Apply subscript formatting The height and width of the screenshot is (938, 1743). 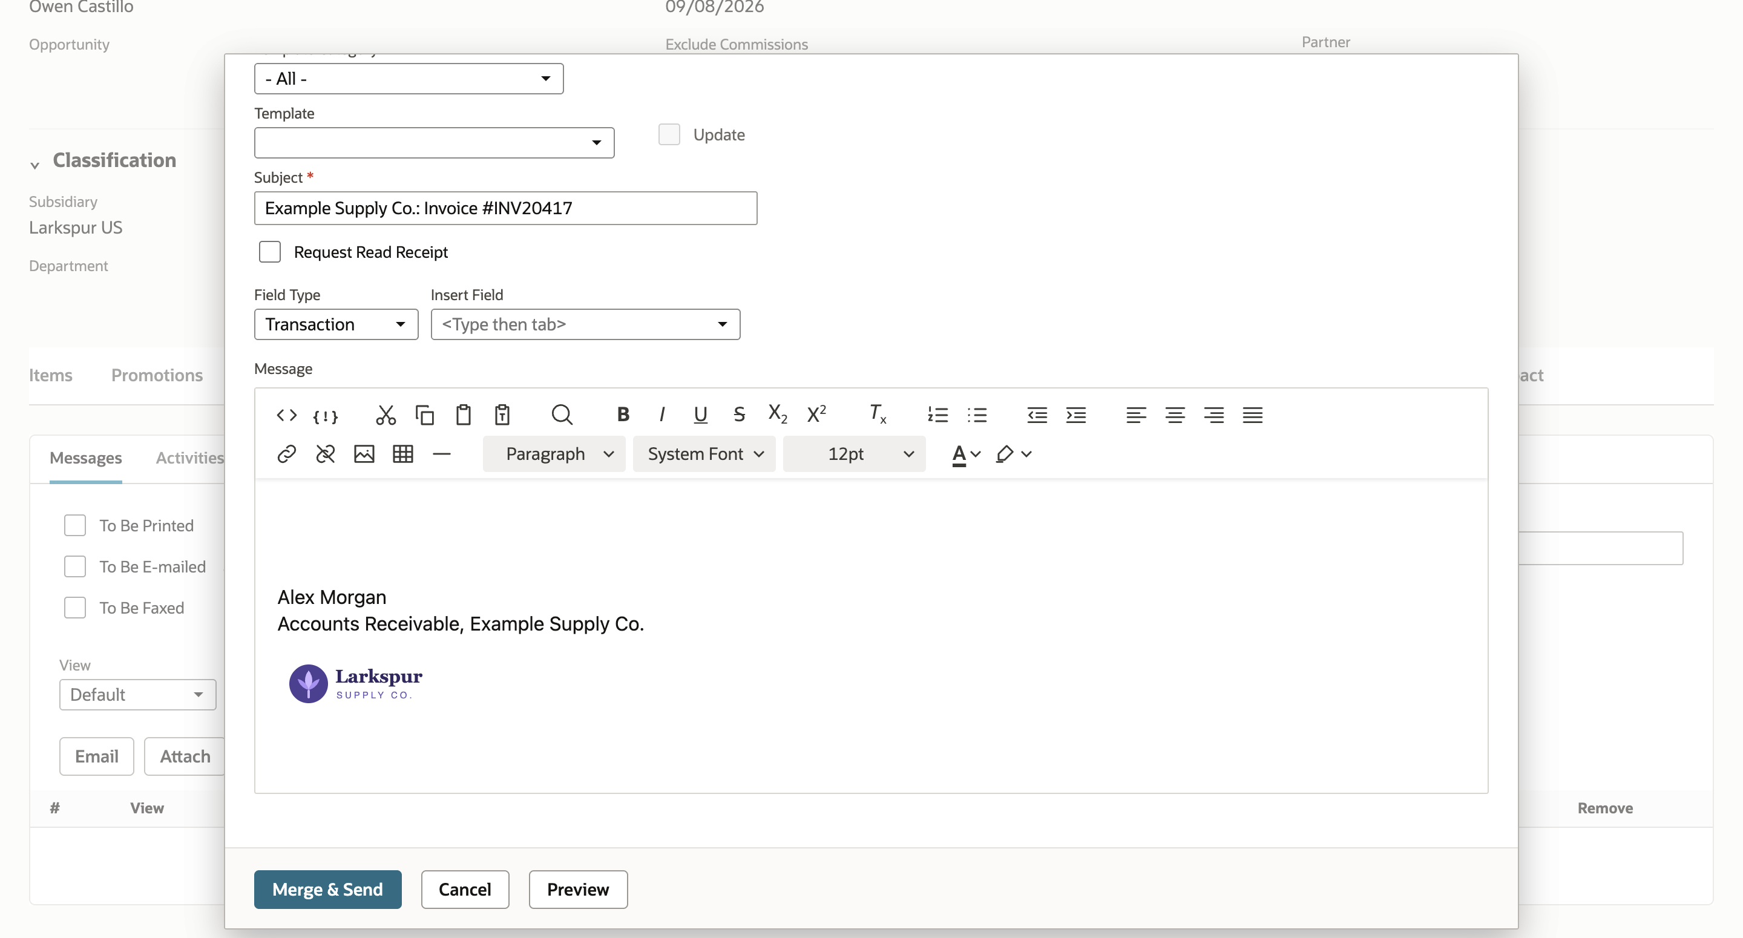778,415
